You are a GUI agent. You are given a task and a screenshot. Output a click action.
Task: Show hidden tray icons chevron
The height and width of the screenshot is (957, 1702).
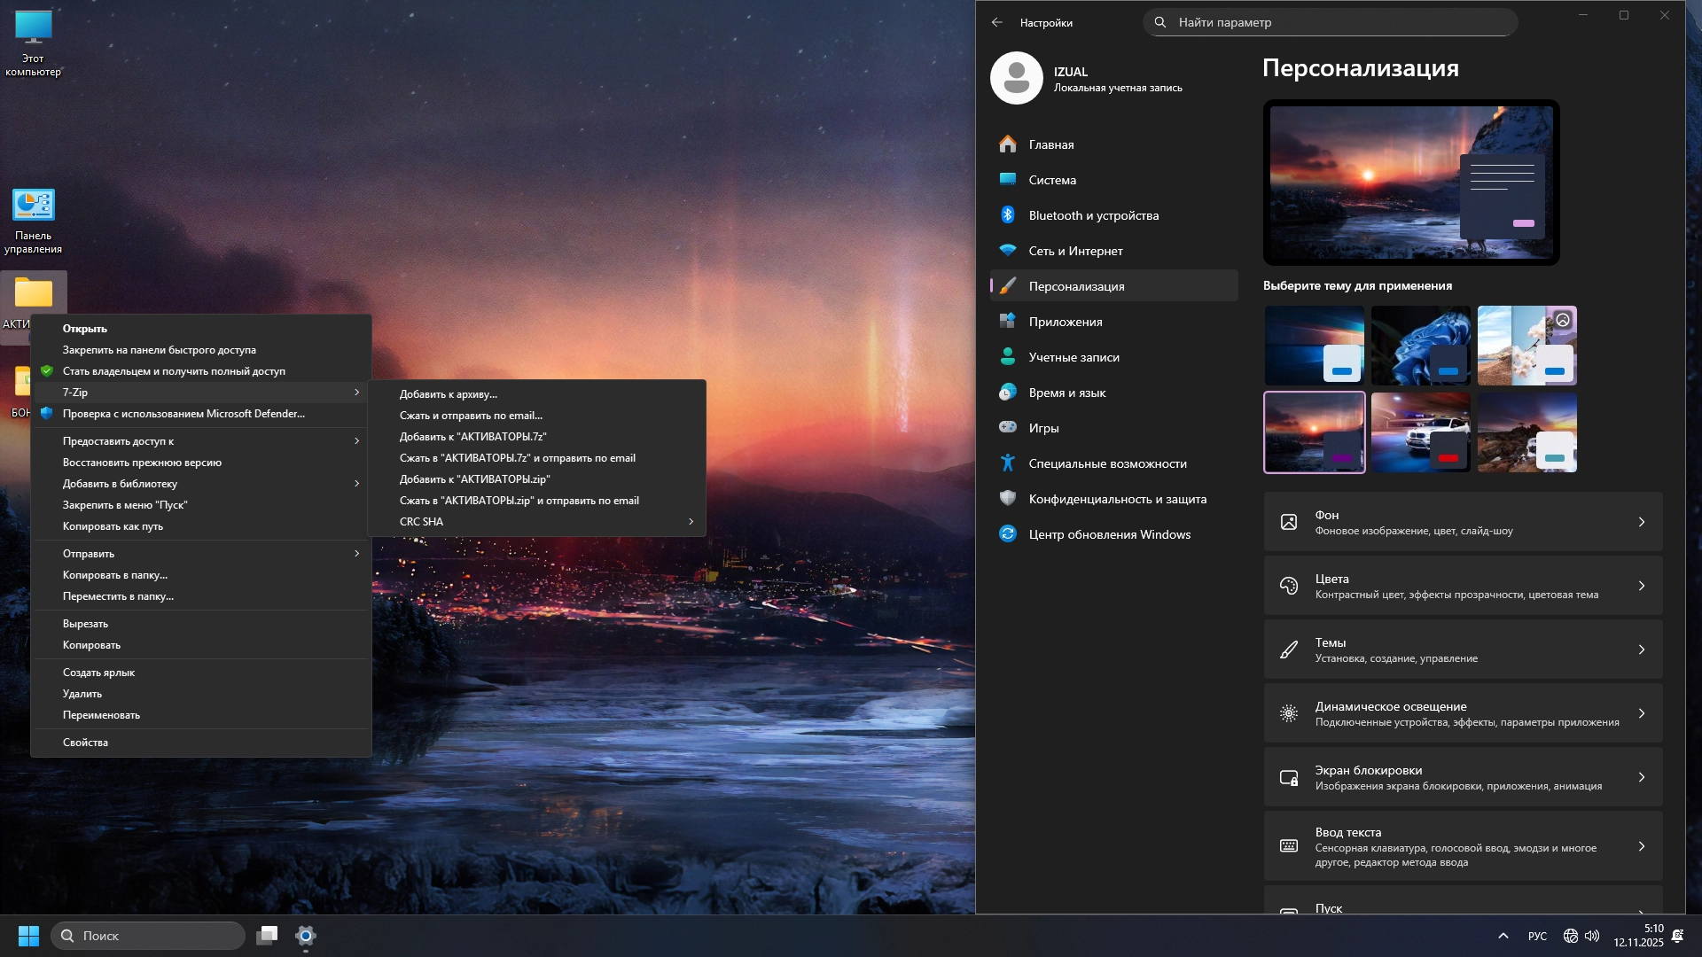pos(1503,936)
